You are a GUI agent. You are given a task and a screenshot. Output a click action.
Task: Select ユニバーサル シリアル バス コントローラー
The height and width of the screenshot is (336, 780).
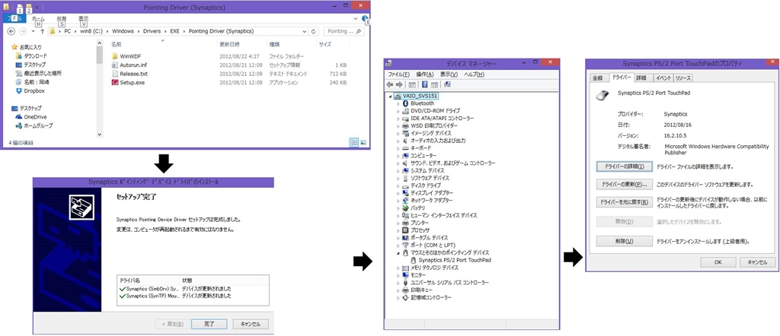(449, 282)
